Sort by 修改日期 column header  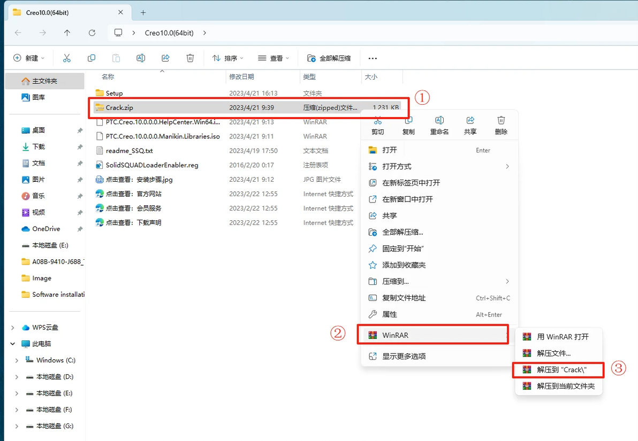(263, 76)
